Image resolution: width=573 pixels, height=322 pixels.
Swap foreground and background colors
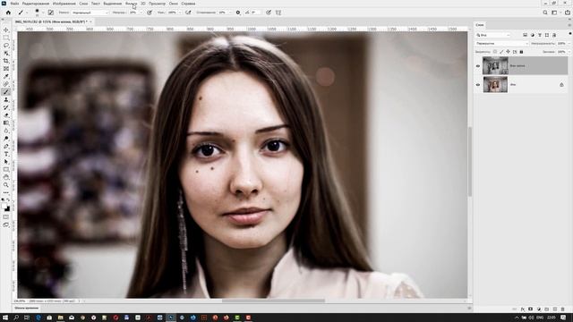tap(8, 200)
